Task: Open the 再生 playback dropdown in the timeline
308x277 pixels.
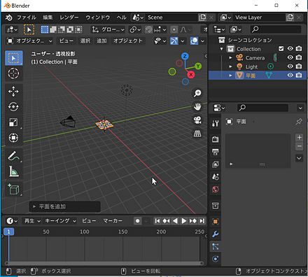Action: [x=31, y=221]
